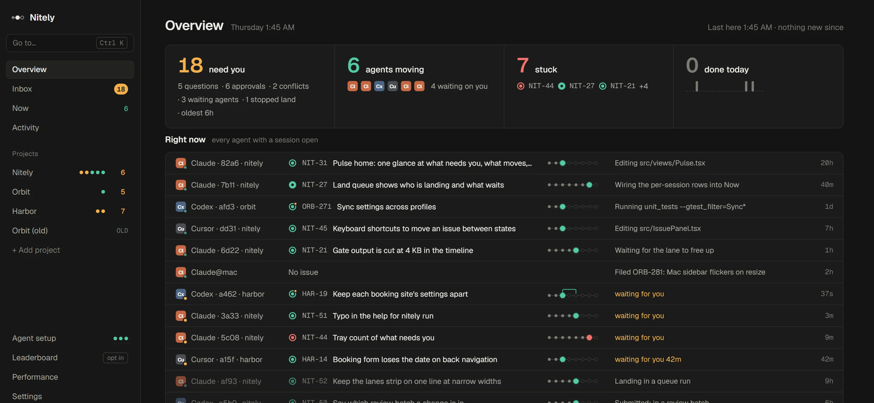Click the NIT-31 progress dots tracker
Image resolution: width=874 pixels, height=403 pixels.
tap(572, 163)
